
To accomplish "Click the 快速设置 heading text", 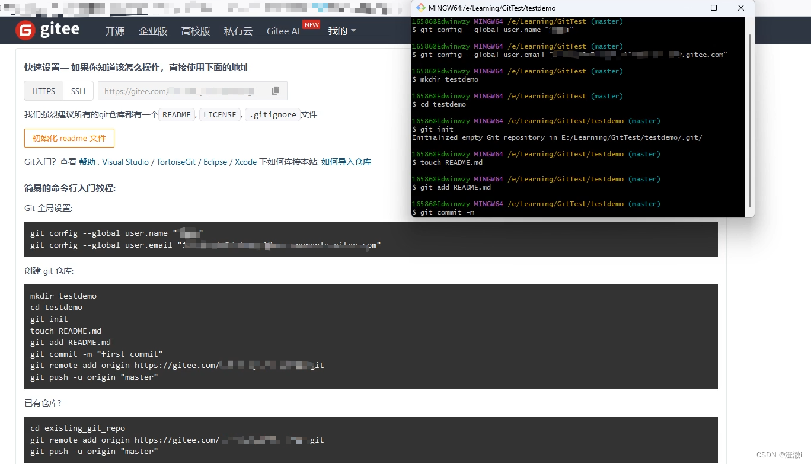I will click(x=137, y=67).
